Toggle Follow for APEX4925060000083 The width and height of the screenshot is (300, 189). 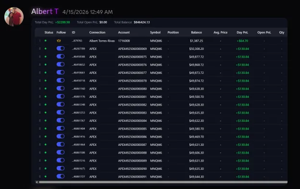coord(61,112)
